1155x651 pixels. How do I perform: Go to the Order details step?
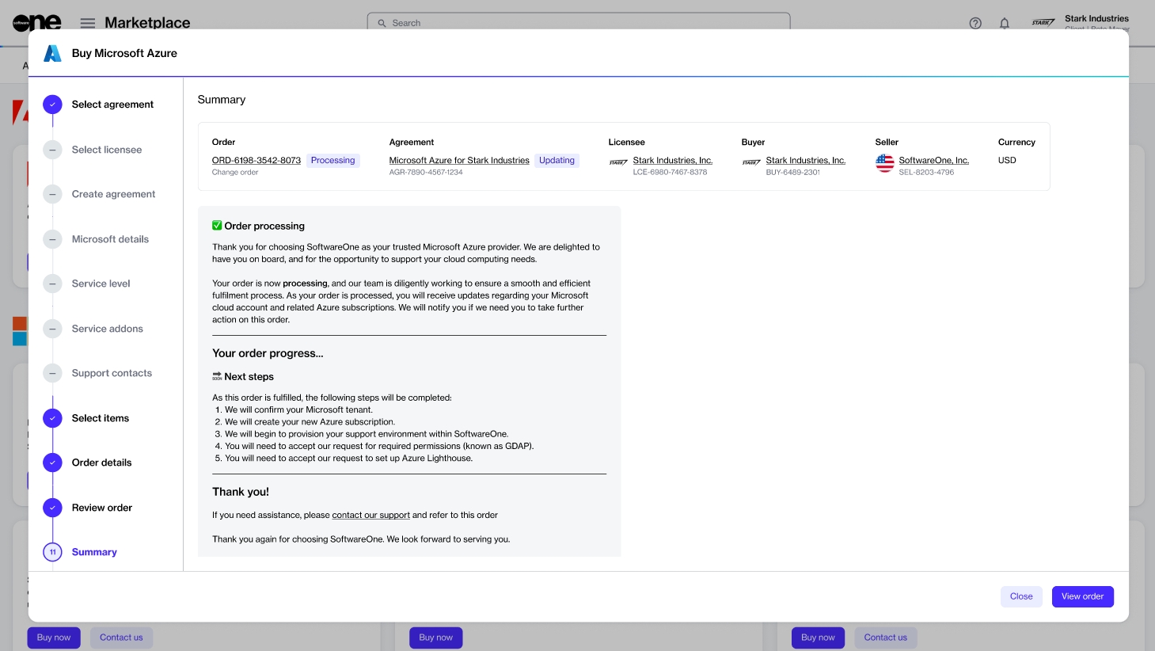(x=101, y=463)
